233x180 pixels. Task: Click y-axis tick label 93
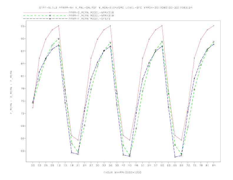22,26
